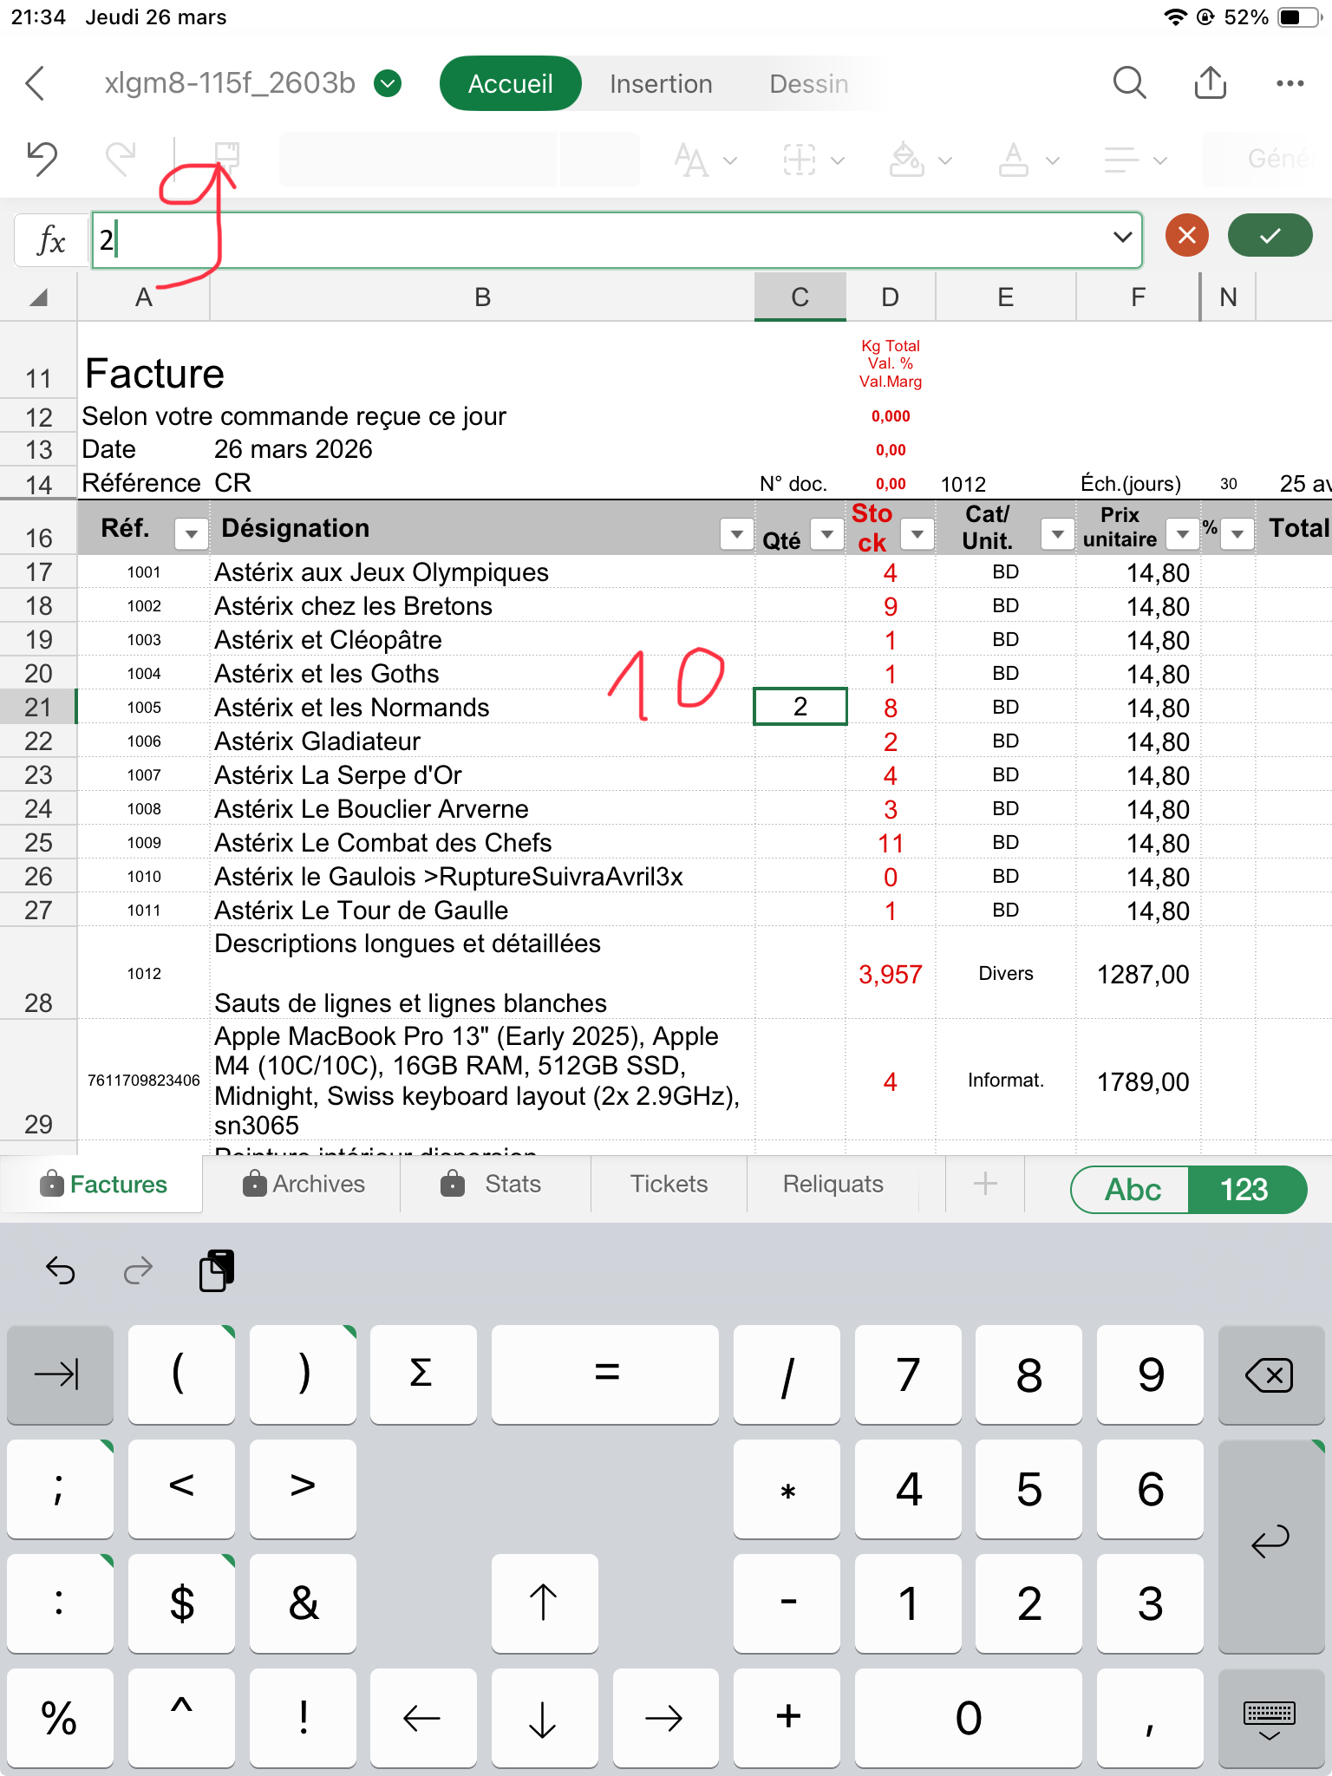
Task: Tap the green saved-status checkmark badge
Action: tap(388, 83)
